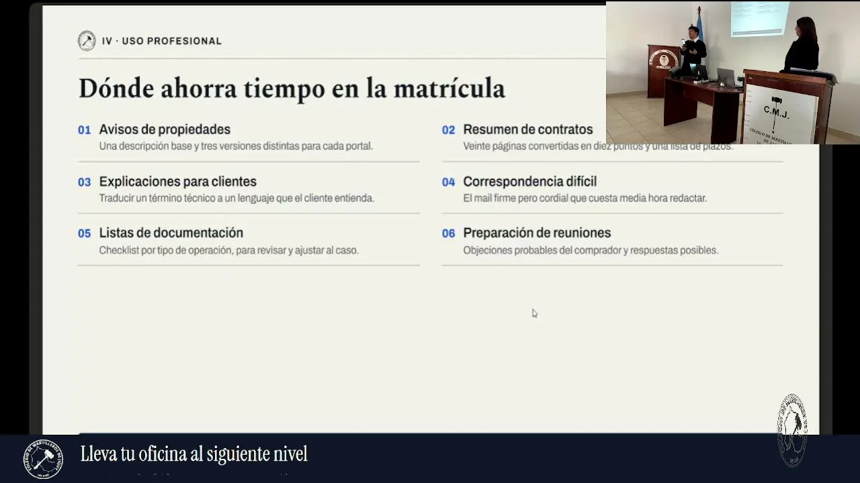The width and height of the screenshot is (860, 483).
Task: Click the number '03' marker
Action: (x=84, y=182)
